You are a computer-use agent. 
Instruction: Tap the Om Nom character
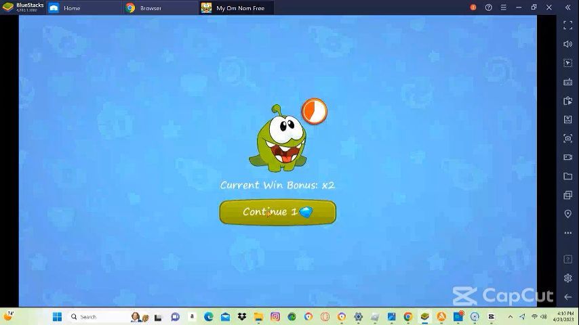tap(278, 139)
